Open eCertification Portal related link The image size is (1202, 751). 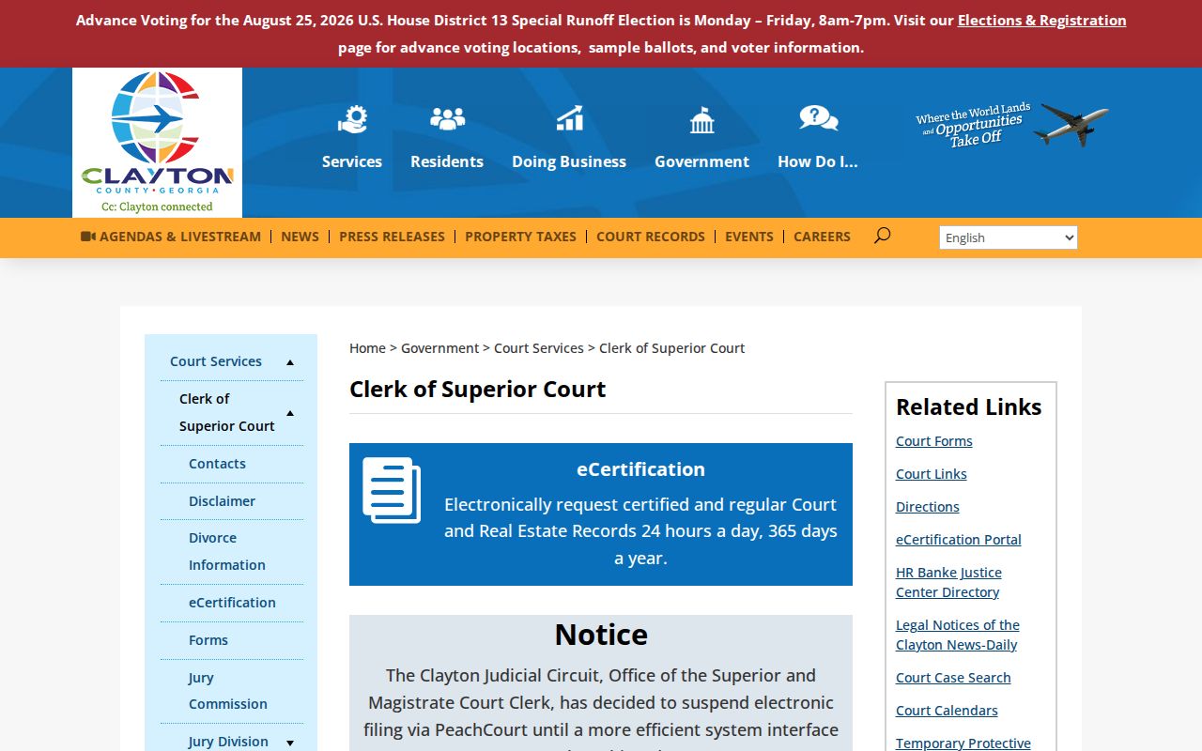(959, 540)
